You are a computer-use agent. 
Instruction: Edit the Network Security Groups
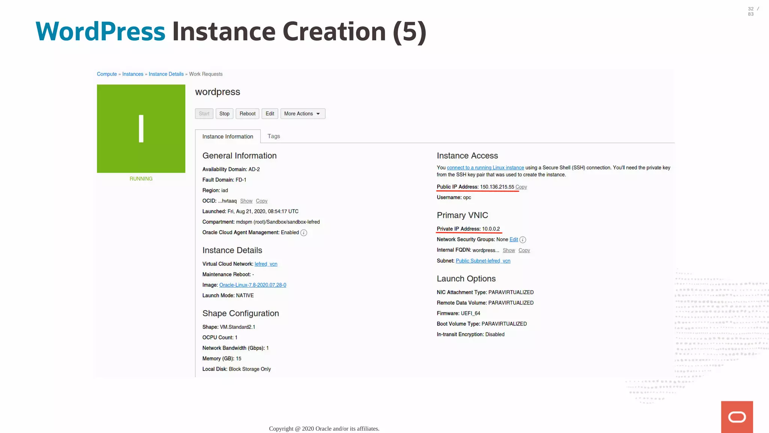513,239
